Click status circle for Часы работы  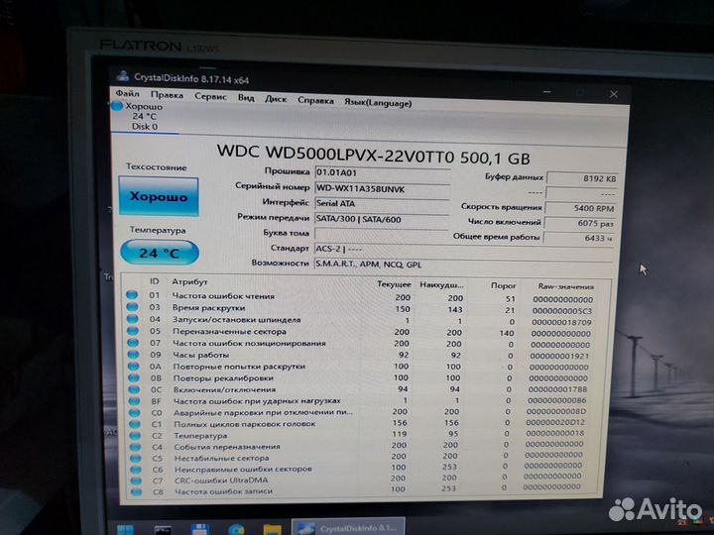pos(134,354)
